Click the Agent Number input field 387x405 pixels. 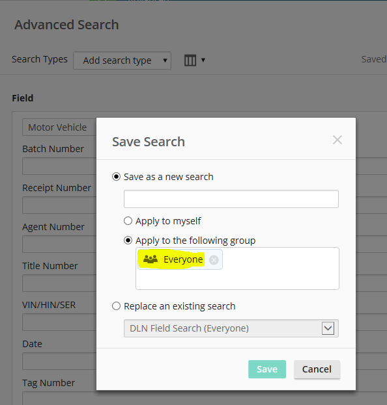[x=59, y=244]
